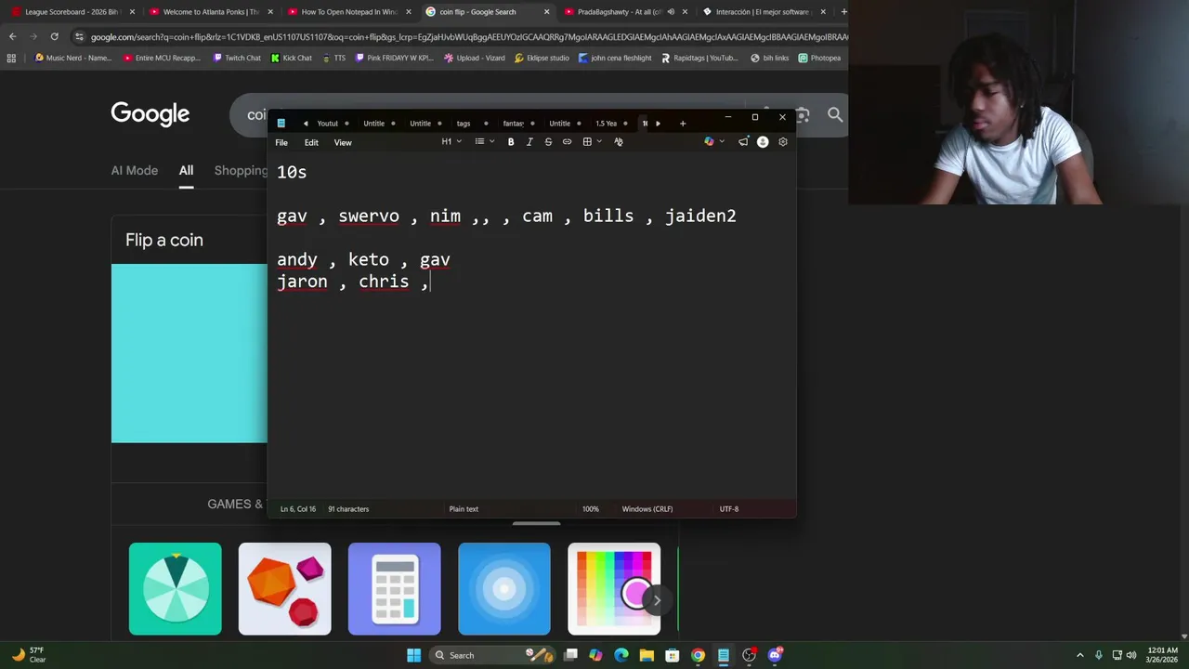Show hidden system tray icons
This screenshot has height=669, width=1189.
click(x=1079, y=655)
